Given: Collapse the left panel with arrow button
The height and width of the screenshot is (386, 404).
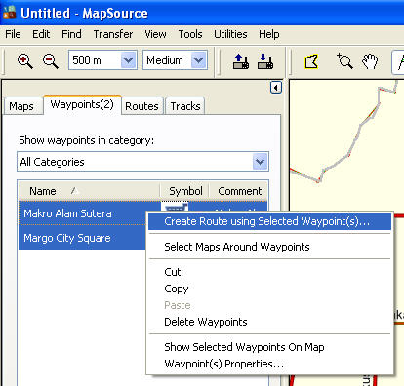Looking at the screenshot, I should coord(276,88).
